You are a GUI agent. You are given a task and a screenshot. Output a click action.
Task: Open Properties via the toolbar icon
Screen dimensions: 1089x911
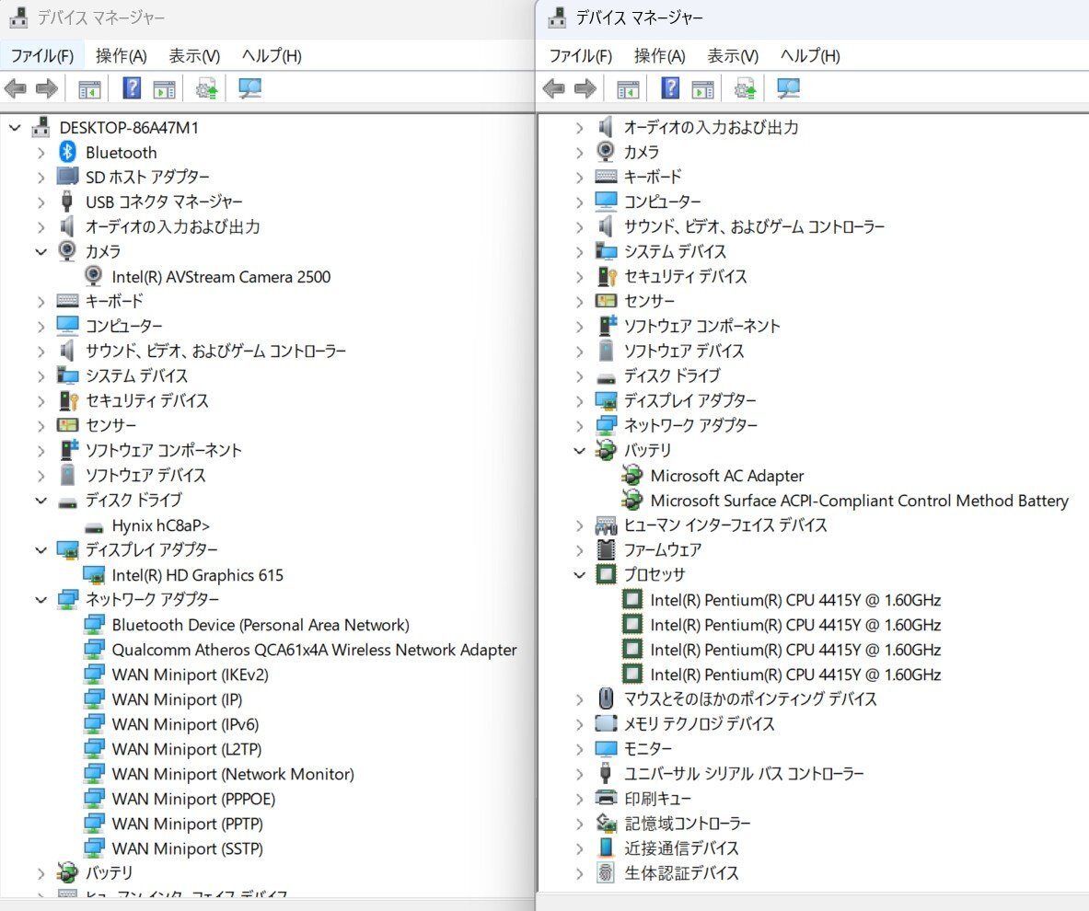[x=164, y=88]
